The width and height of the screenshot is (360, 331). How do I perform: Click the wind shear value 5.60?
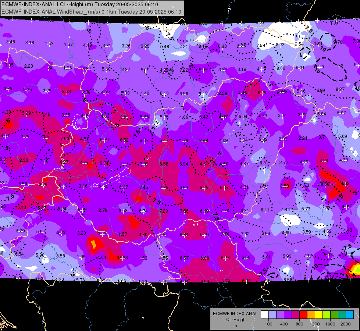(106, 69)
